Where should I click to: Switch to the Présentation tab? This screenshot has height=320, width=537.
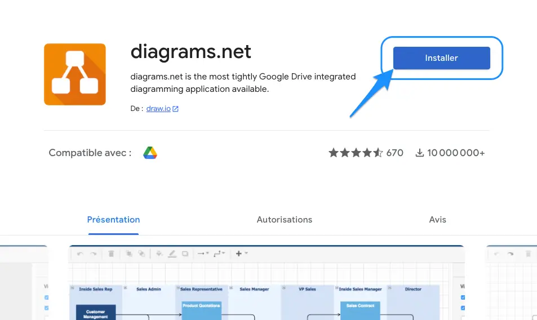click(113, 220)
